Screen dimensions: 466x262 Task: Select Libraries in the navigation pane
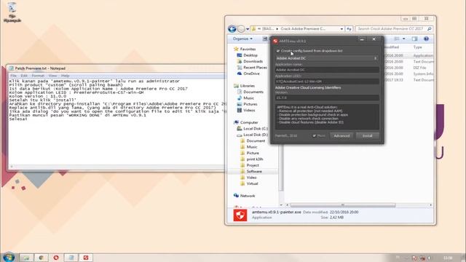(x=248, y=86)
